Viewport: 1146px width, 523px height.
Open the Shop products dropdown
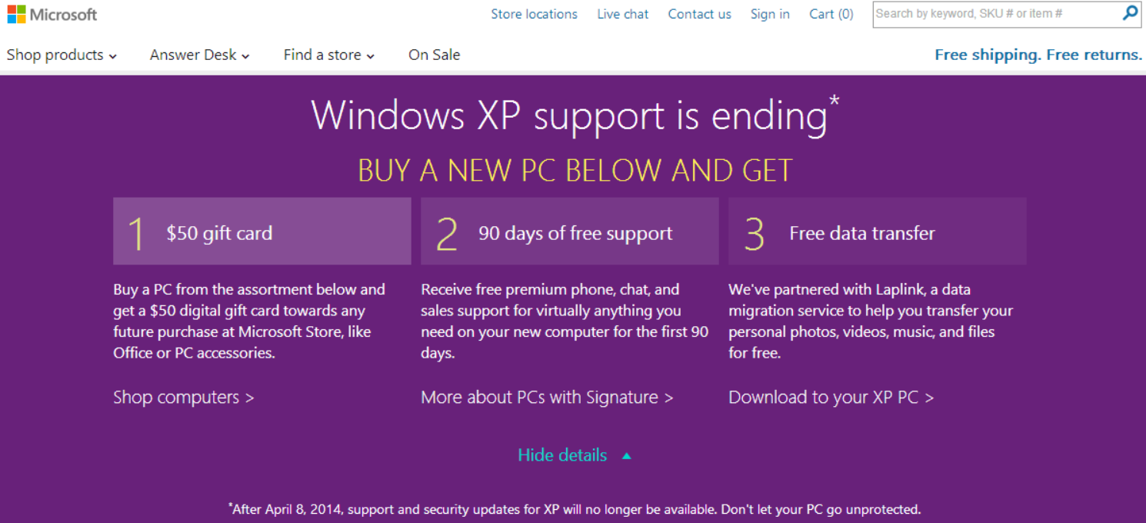pyautogui.click(x=62, y=55)
